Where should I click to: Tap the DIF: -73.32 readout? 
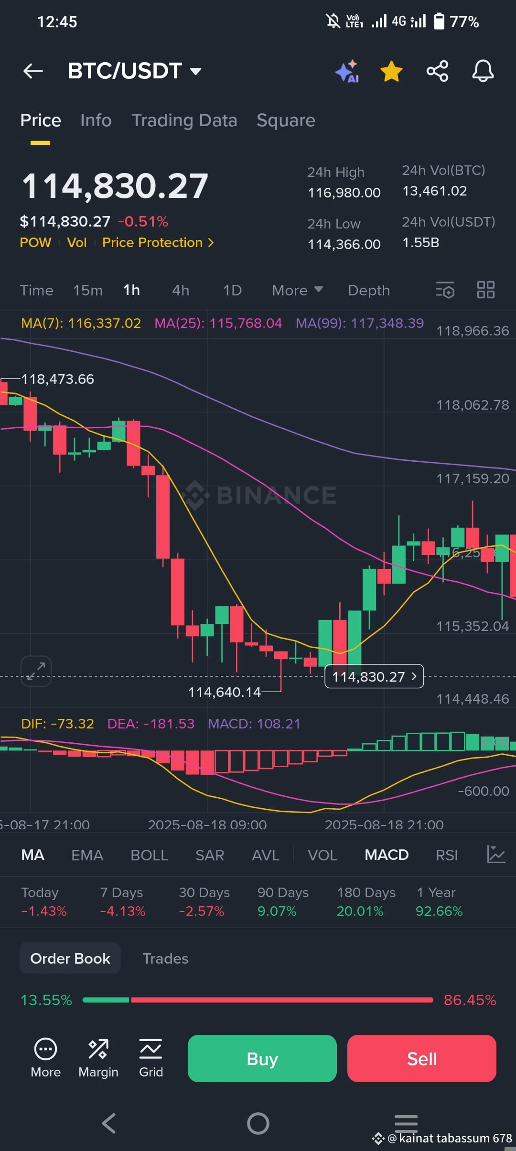point(57,724)
